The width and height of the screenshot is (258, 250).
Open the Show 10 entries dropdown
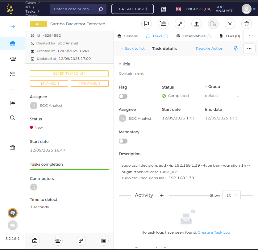(231, 195)
